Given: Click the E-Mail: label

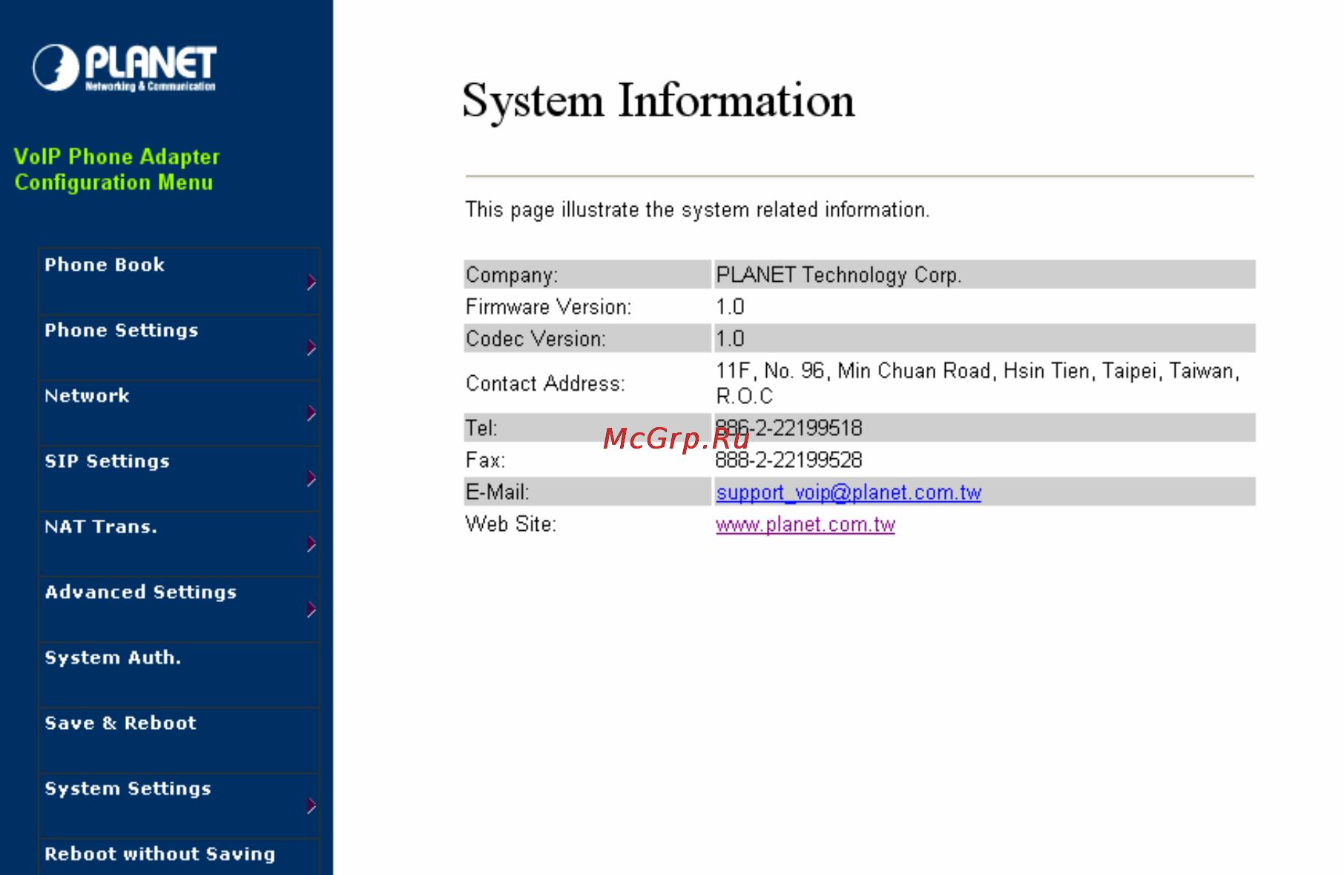Looking at the screenshot, I should 497,492.
